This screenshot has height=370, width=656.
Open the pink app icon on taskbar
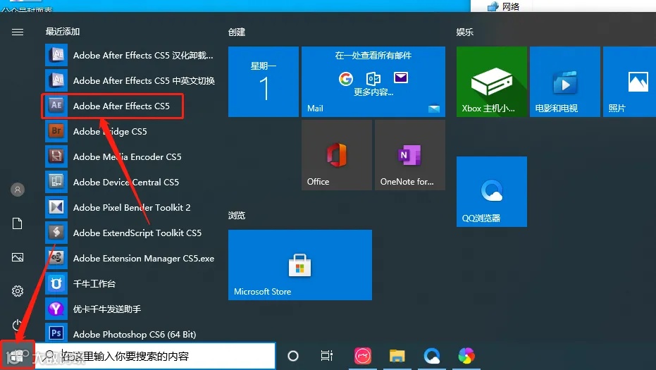pos(363,356)
